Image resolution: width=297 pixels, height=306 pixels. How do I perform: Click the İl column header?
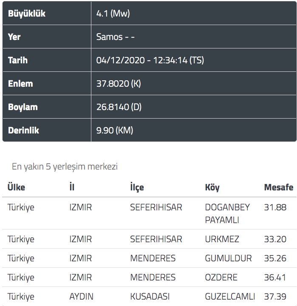pos(72,187)
